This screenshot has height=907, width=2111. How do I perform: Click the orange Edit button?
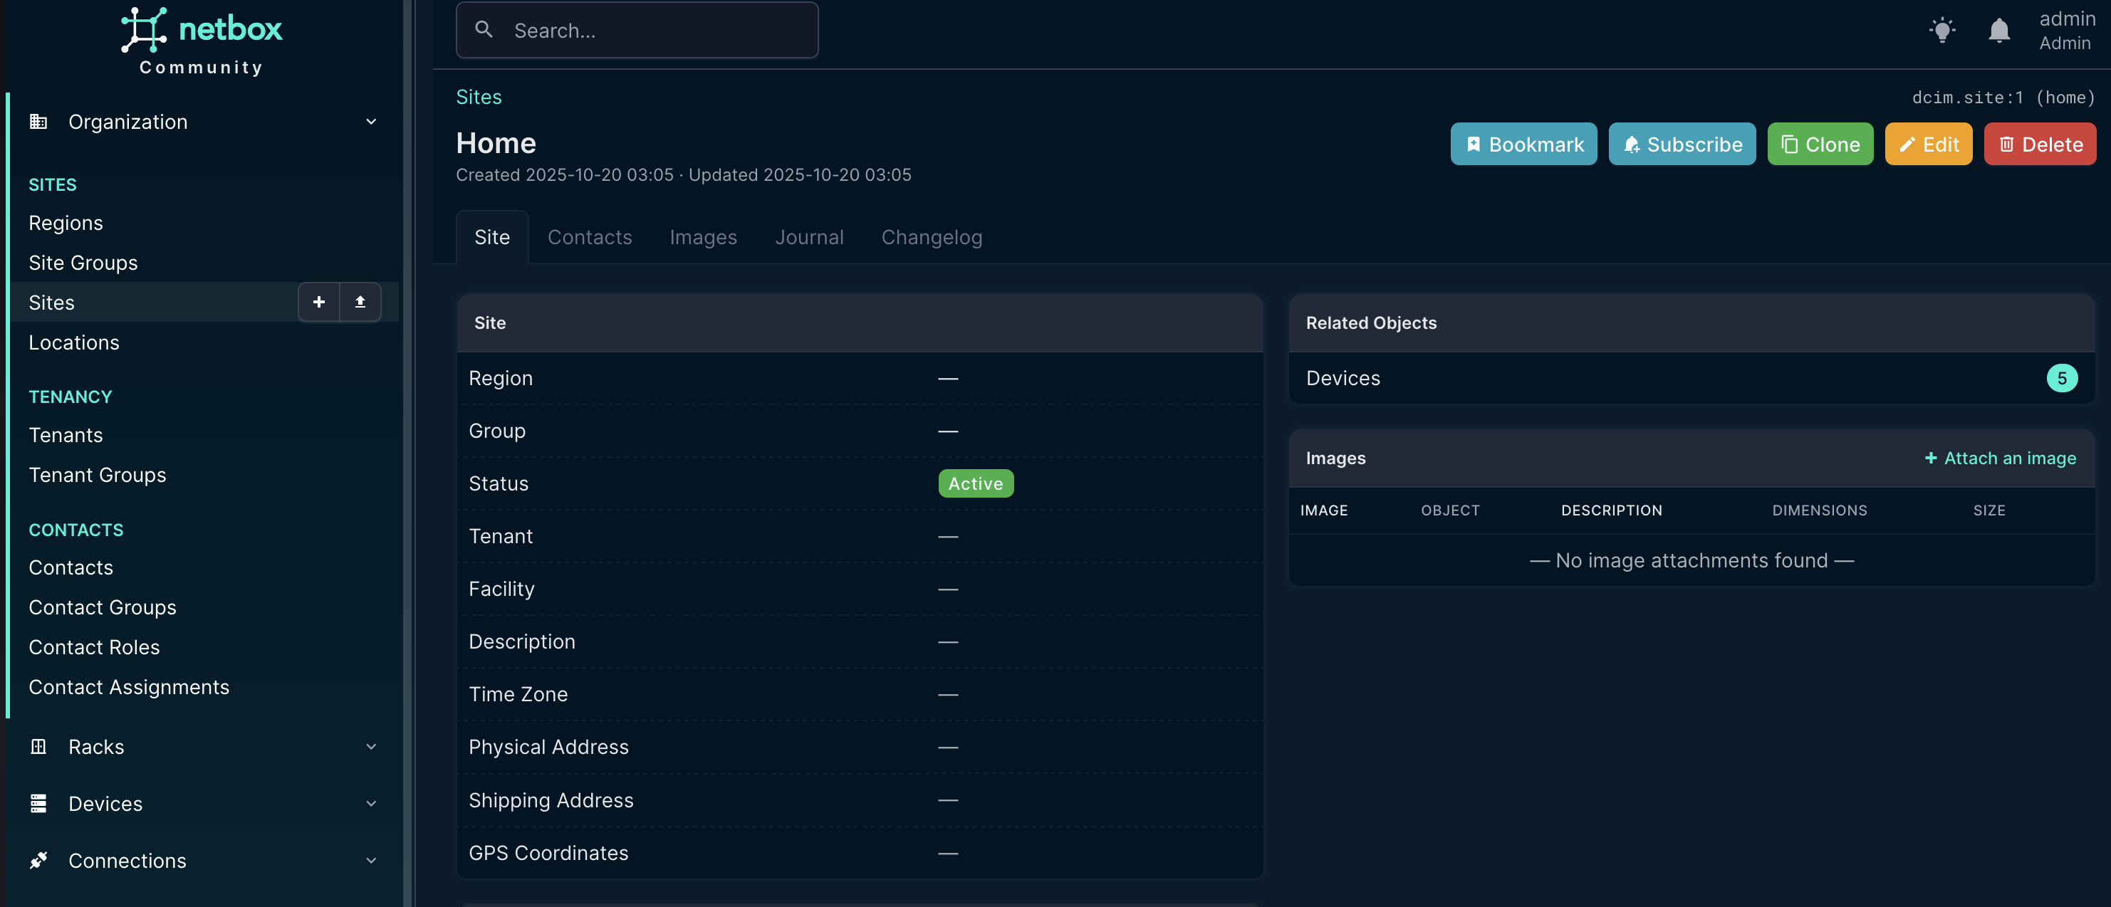pos(1928,145)
